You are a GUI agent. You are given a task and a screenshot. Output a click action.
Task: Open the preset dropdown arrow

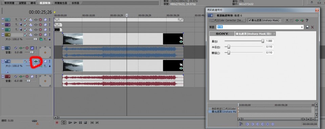pos(302,27)
